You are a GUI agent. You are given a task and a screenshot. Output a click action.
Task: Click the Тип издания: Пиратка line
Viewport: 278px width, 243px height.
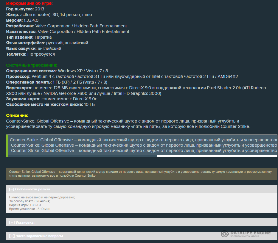coord(29,37)
